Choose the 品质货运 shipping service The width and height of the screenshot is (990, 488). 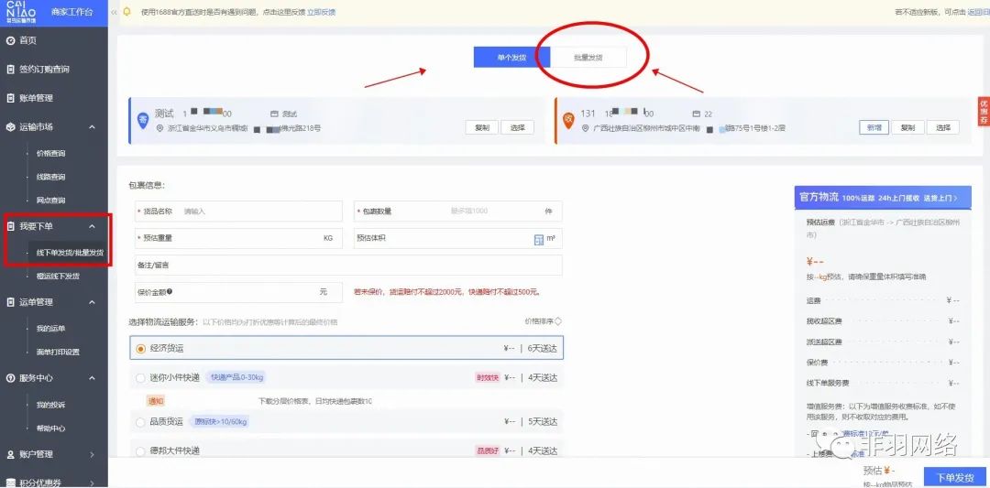(140, 422)
